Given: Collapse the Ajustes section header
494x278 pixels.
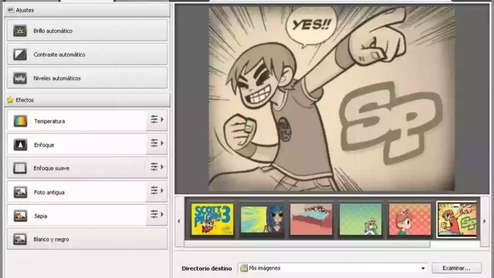Looking at the screenshot, I should point(87,10).
